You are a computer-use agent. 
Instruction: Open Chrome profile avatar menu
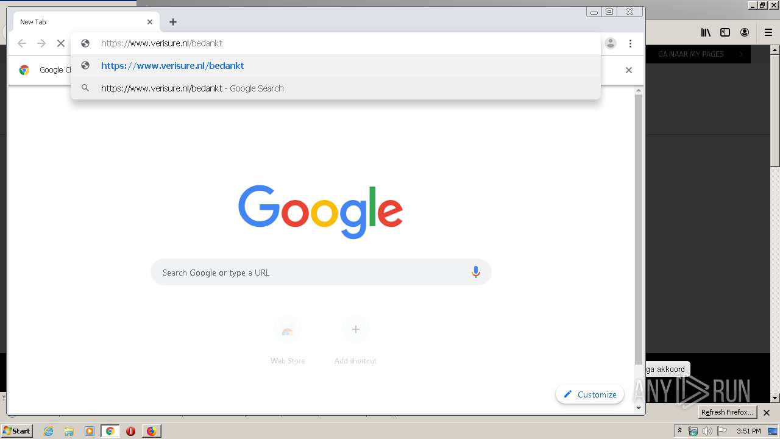[611, 43]
